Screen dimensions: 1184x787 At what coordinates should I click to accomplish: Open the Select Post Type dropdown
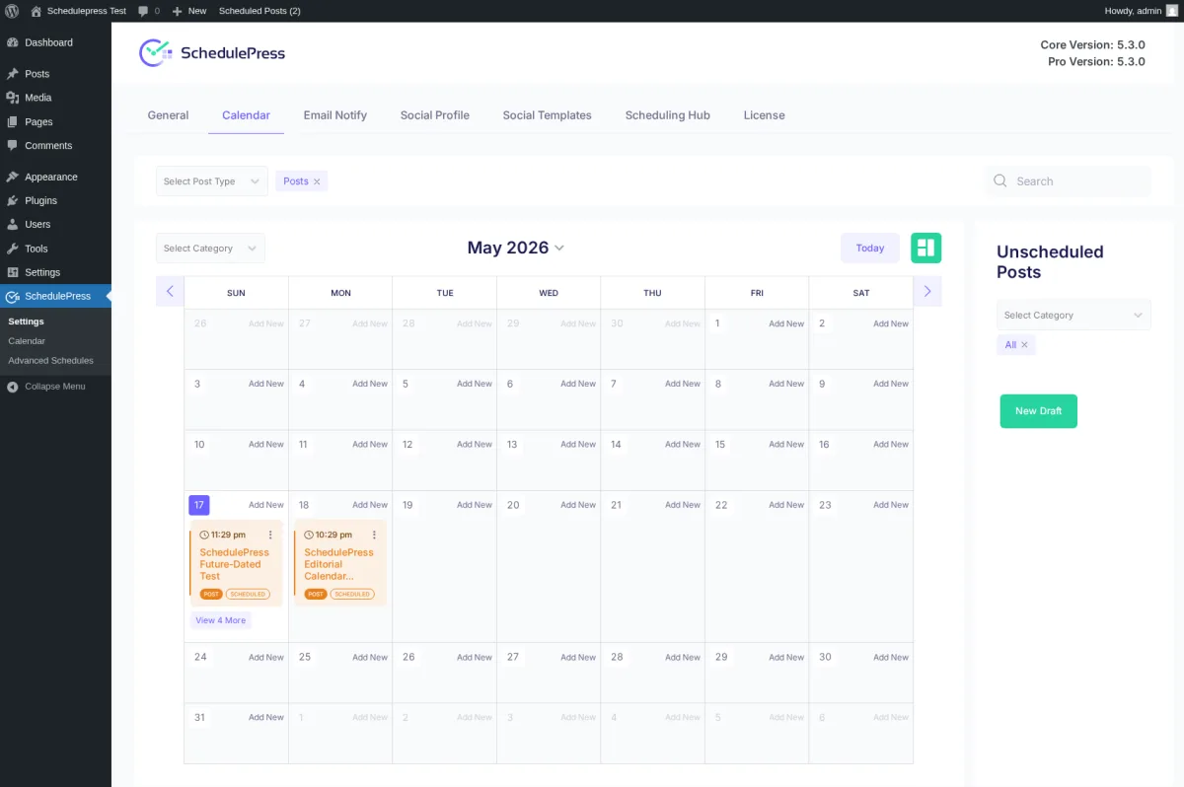[x=211, y=181]
